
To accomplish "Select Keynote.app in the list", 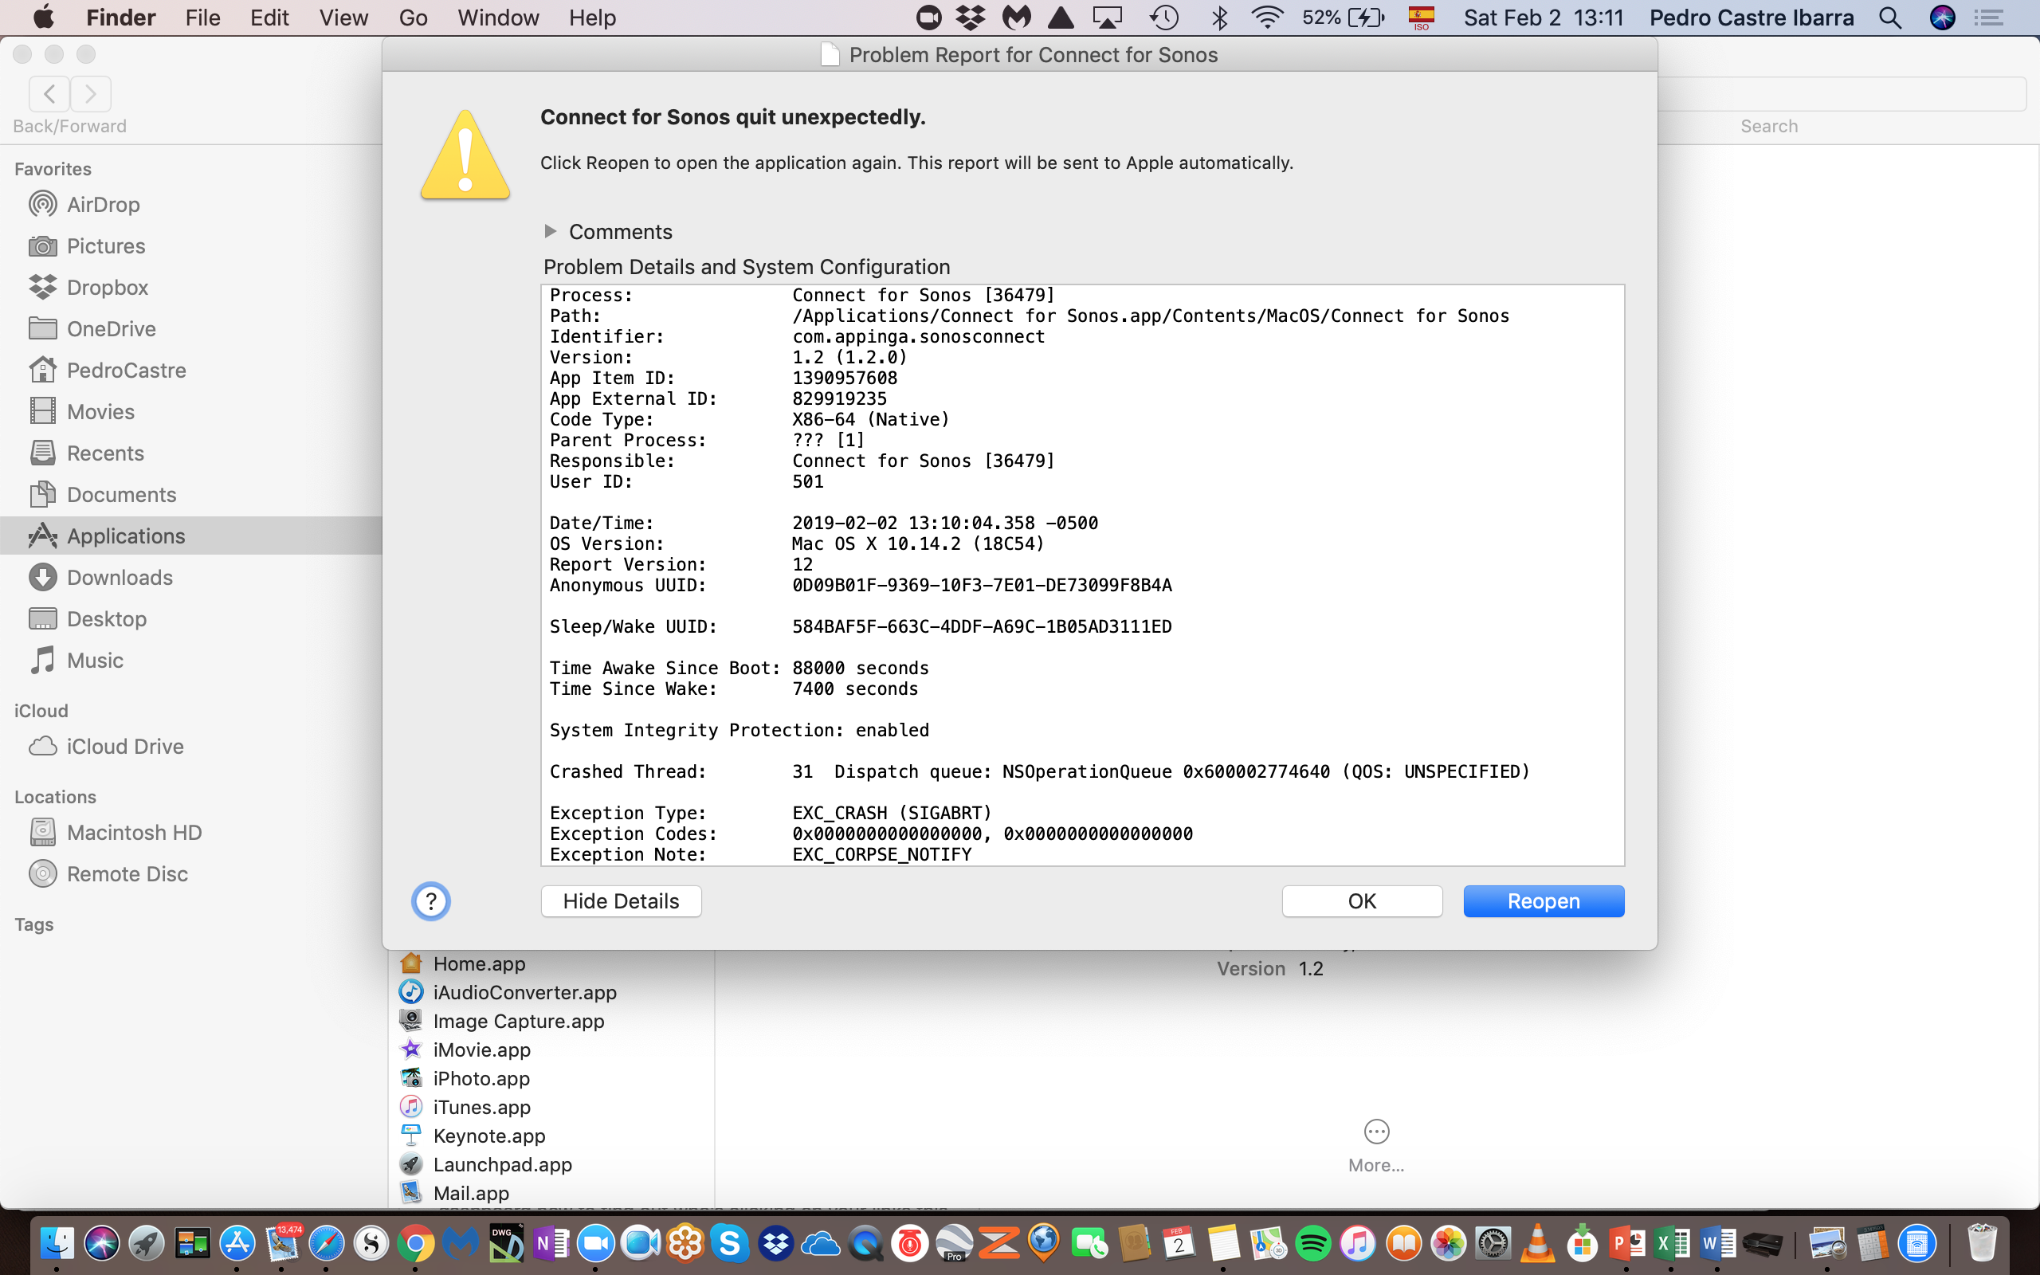I will (x=489, y=1136).
